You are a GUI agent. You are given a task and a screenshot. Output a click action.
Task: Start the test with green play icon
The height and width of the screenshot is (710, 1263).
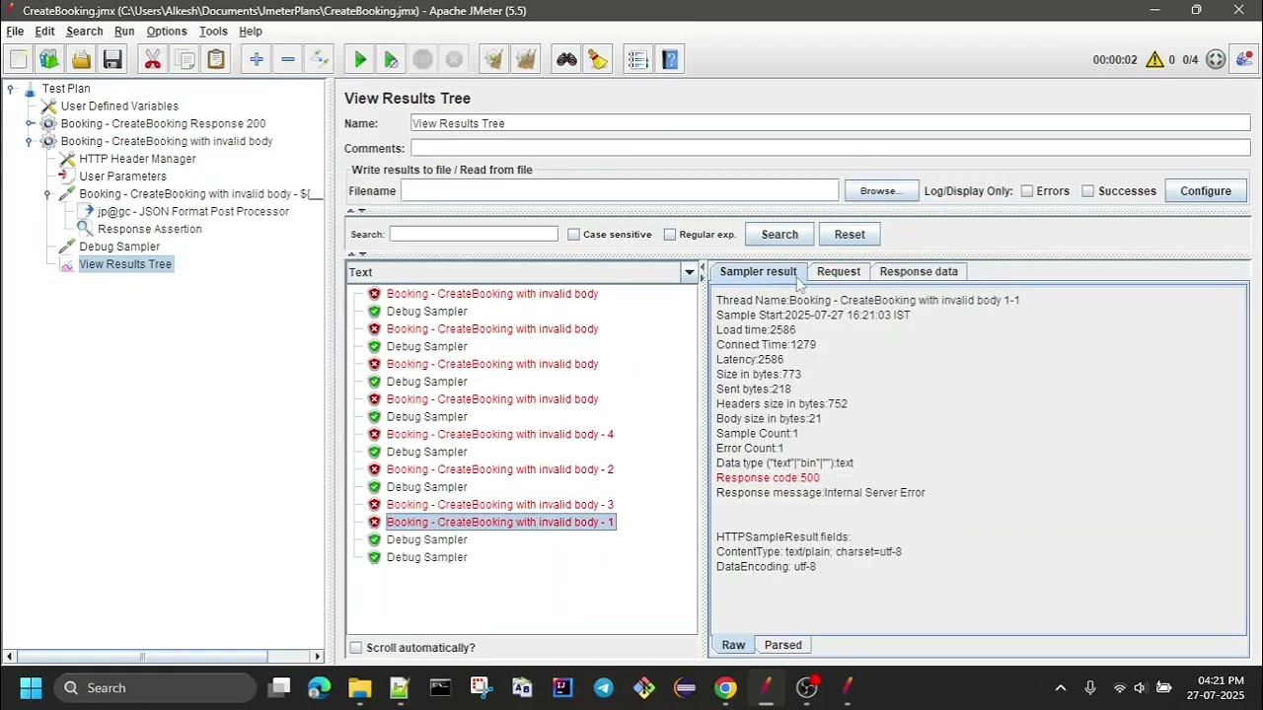click(360, 60)
